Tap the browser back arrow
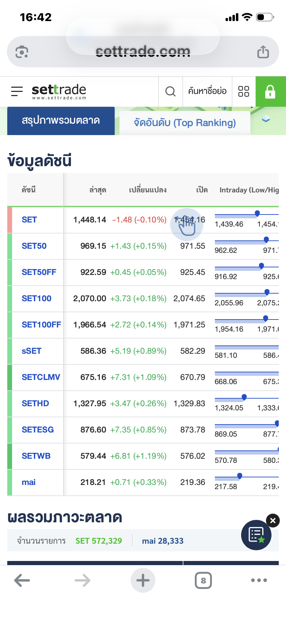Screen dimensions: 286x619 click(x=22, y=580)
